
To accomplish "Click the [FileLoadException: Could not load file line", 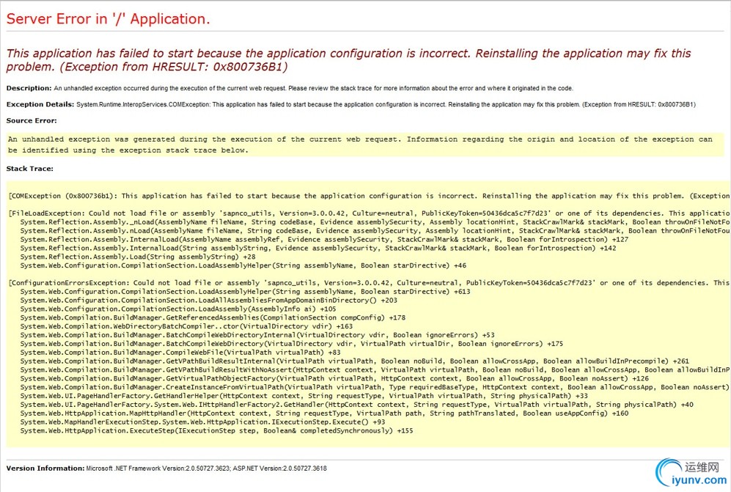I will [370, 213].
